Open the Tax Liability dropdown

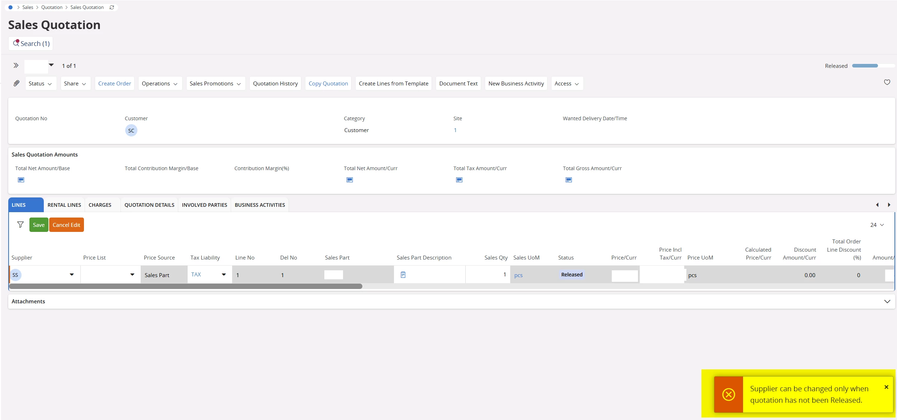224,275
